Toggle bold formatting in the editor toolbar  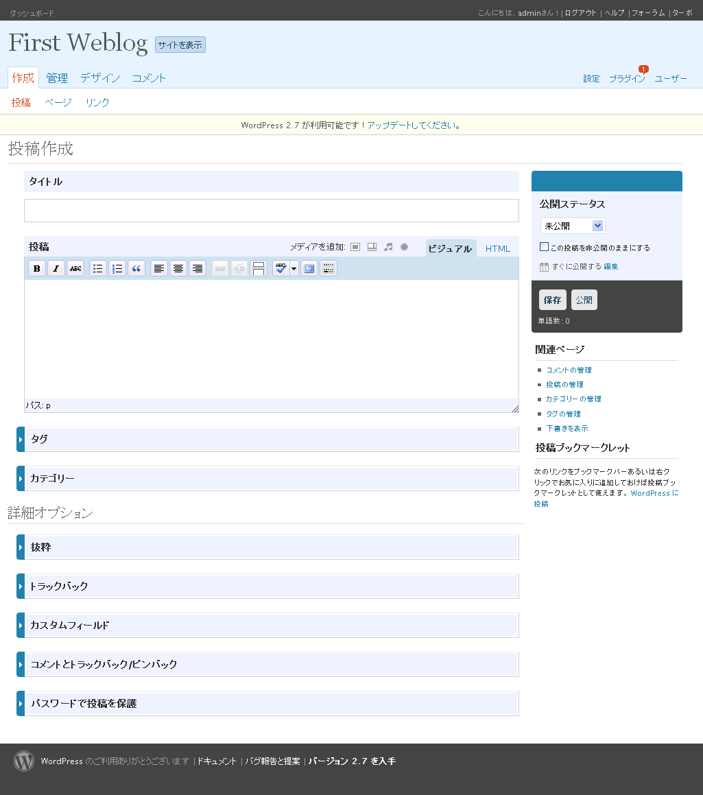pos(36,269)
